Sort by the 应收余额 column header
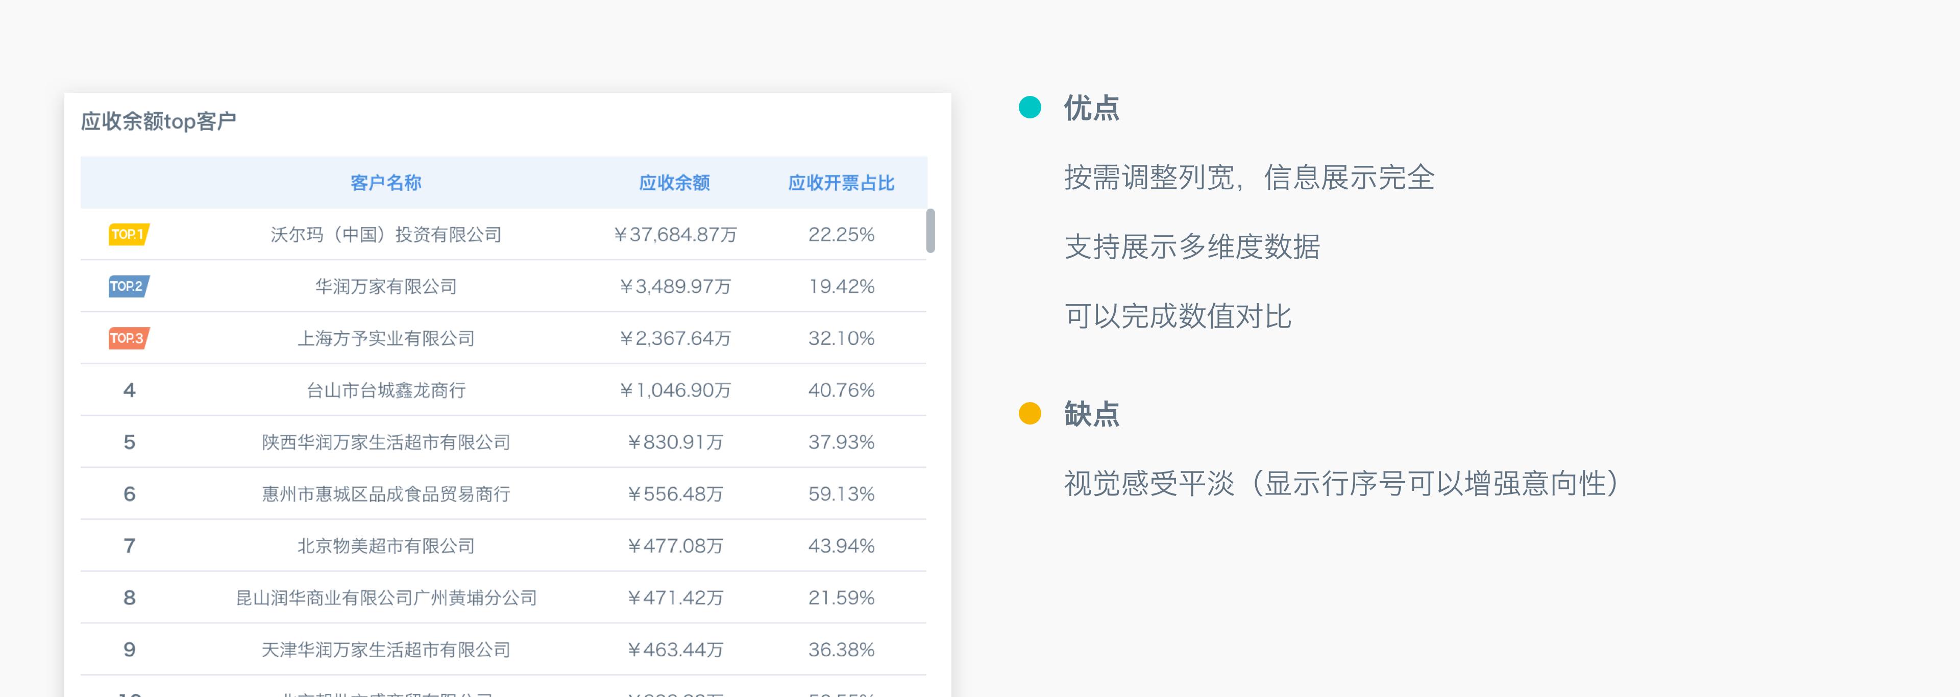Image resolution: width=1960 pixels, height=697 pixels. click(x=674, y=183)
